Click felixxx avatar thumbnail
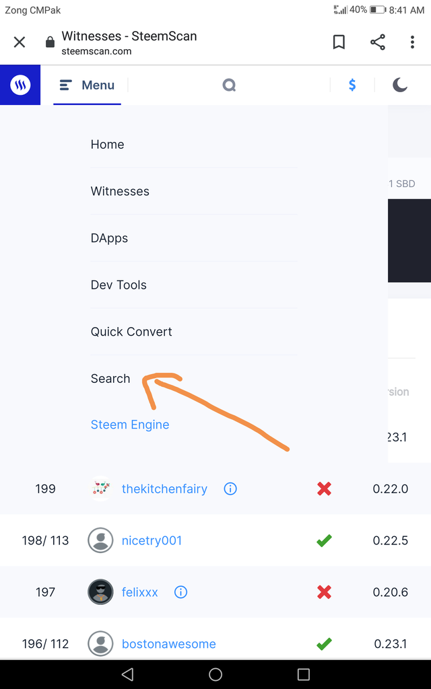This screenshot has height=689, width=431. pos(100,592)
